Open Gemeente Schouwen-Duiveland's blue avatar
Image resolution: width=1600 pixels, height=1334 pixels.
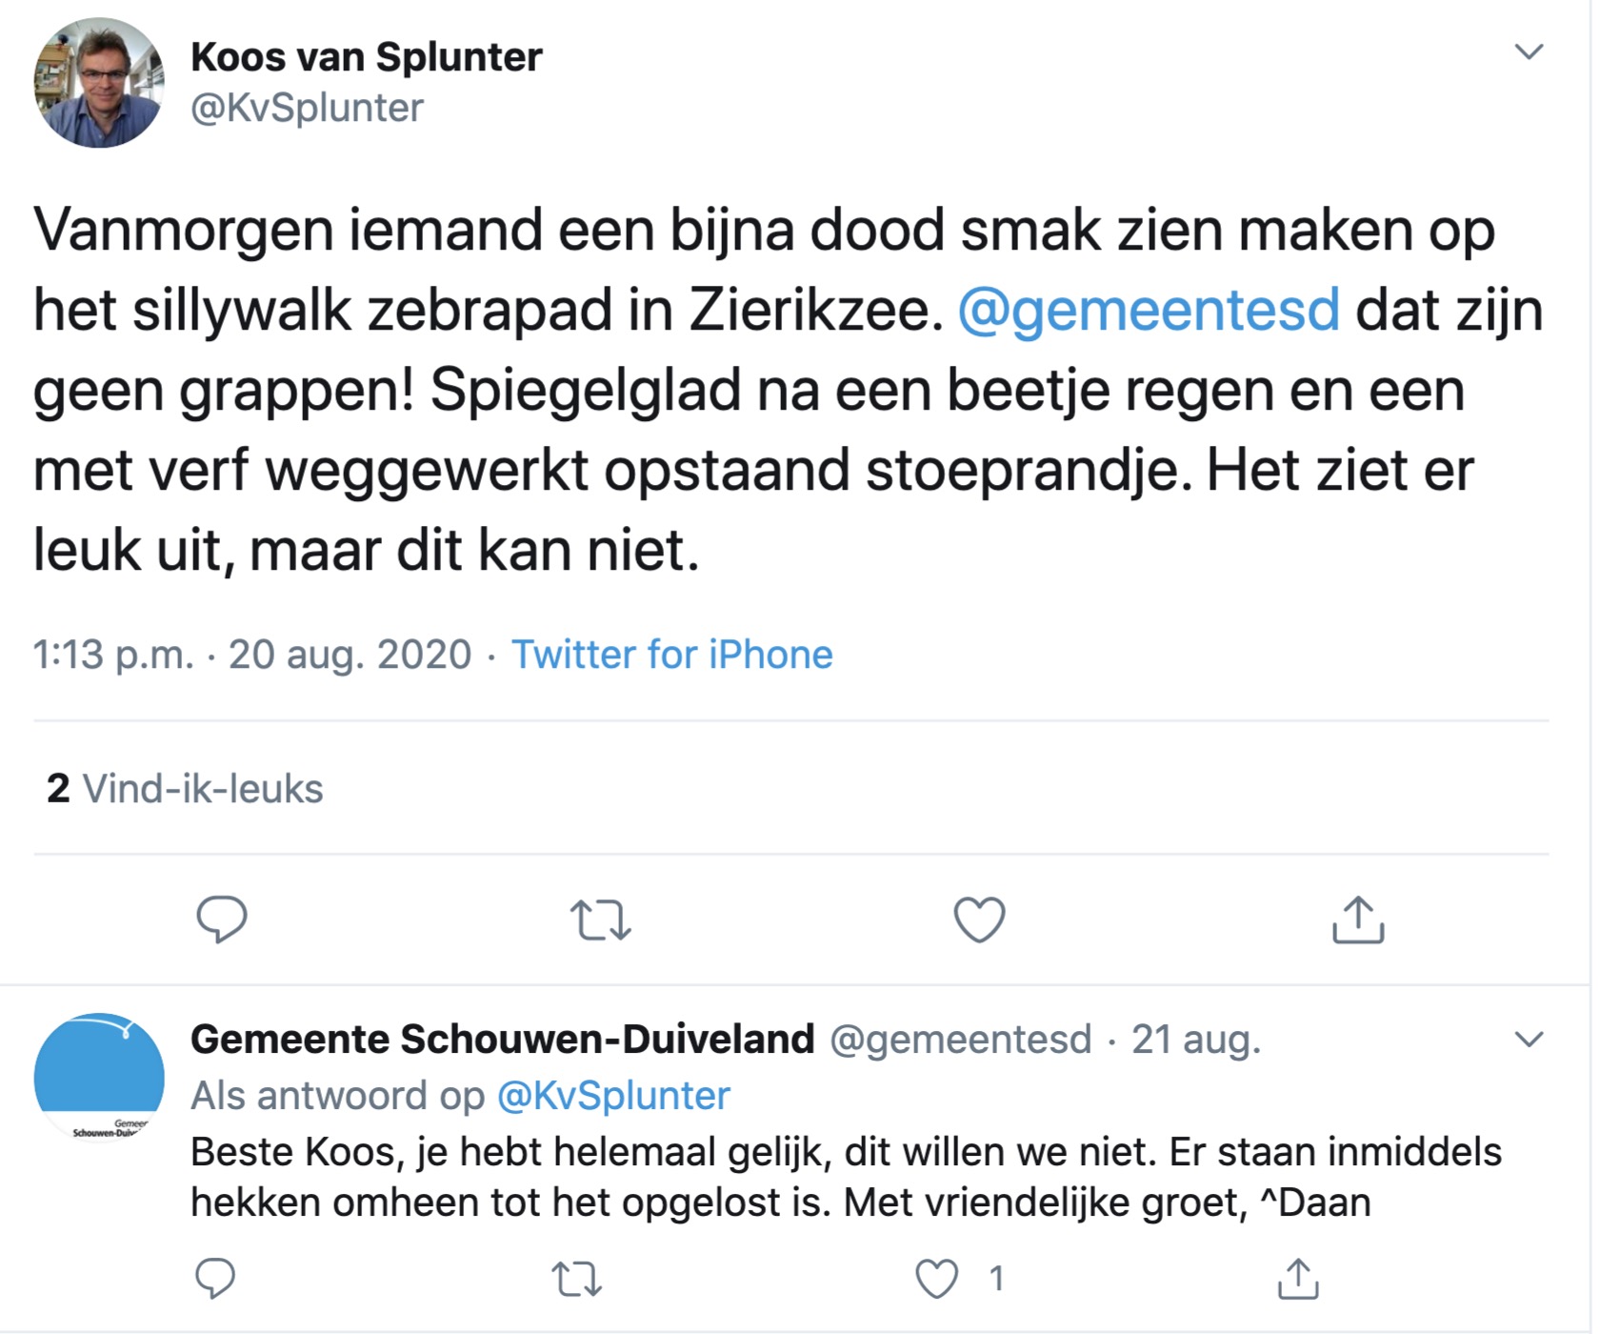(99, 1077)
